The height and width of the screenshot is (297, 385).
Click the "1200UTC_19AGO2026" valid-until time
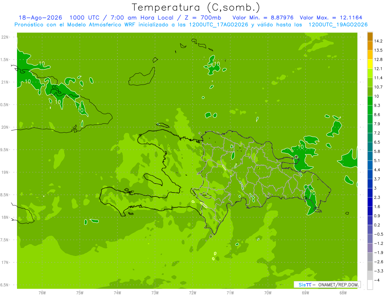click(x=338, y=25)
